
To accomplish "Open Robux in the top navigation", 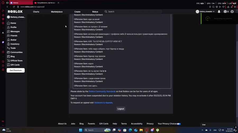I will coord(95,12).
